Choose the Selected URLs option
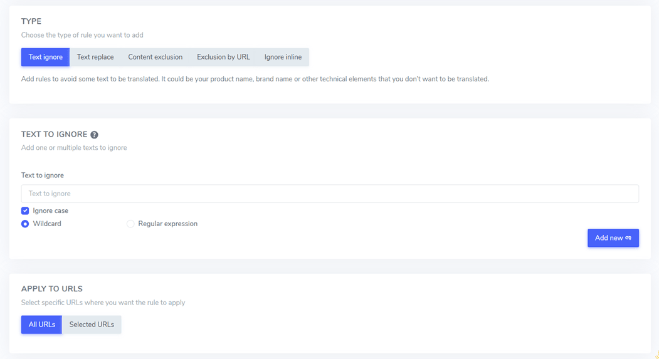This screenshot has width=659, height=359. [x=92, y=325]
